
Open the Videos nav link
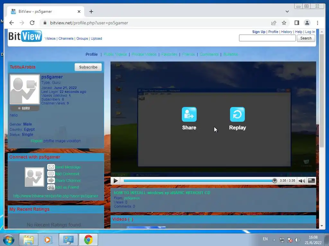point(50,38)
